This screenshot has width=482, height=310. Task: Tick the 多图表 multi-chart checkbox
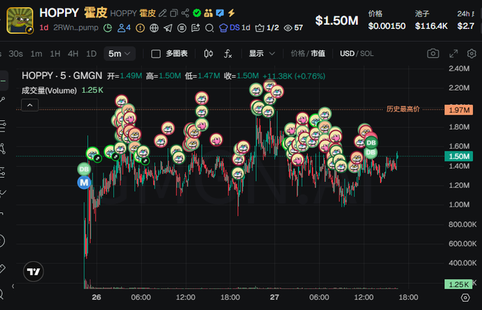(x=156, y=54)
